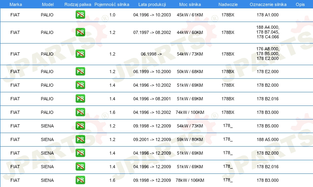Select the power cell 59kW / 80KM
The width and height of the screenshot is (313, 187).
coord(190,139)
